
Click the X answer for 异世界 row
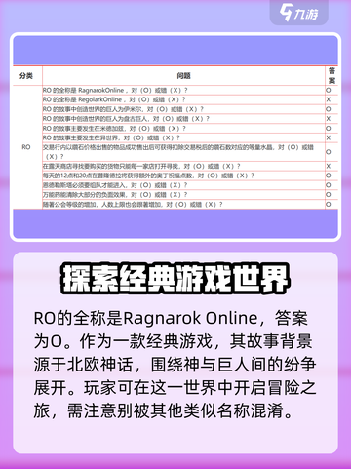click(329, 137)
